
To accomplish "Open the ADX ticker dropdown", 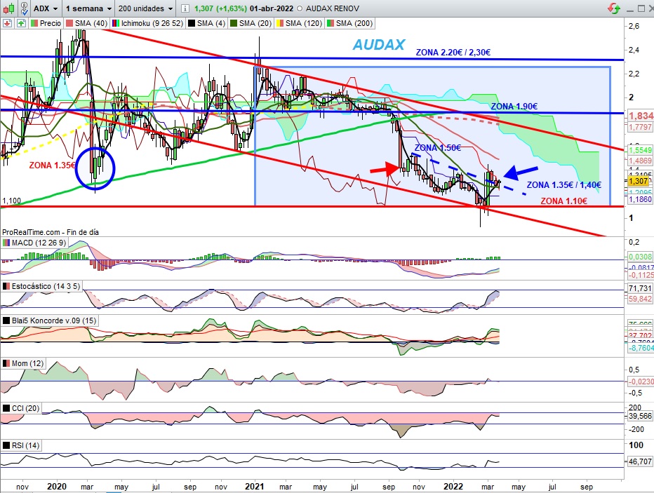I will click(x=46, y=8).
